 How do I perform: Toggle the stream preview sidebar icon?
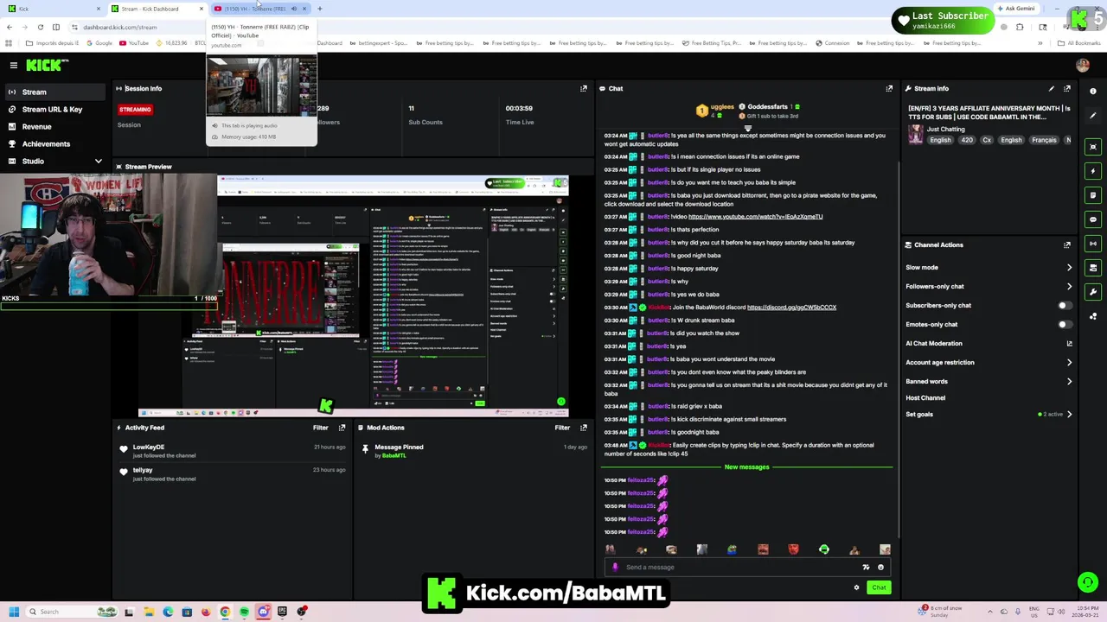[x=1093, y=147]
